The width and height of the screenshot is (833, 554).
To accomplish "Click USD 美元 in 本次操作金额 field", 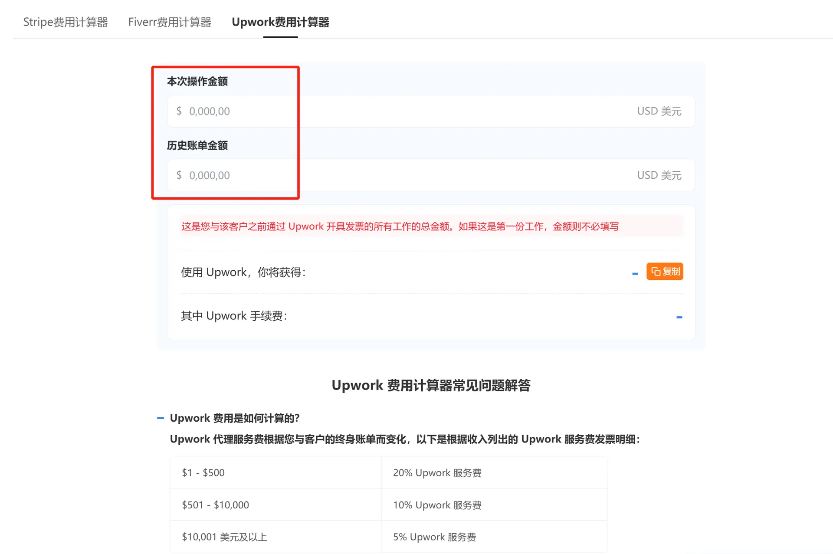I will [659, 111].
